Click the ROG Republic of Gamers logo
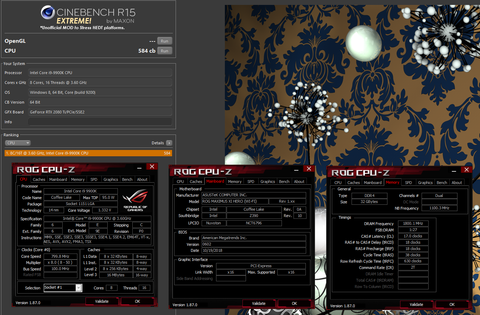 click(135, 200)
